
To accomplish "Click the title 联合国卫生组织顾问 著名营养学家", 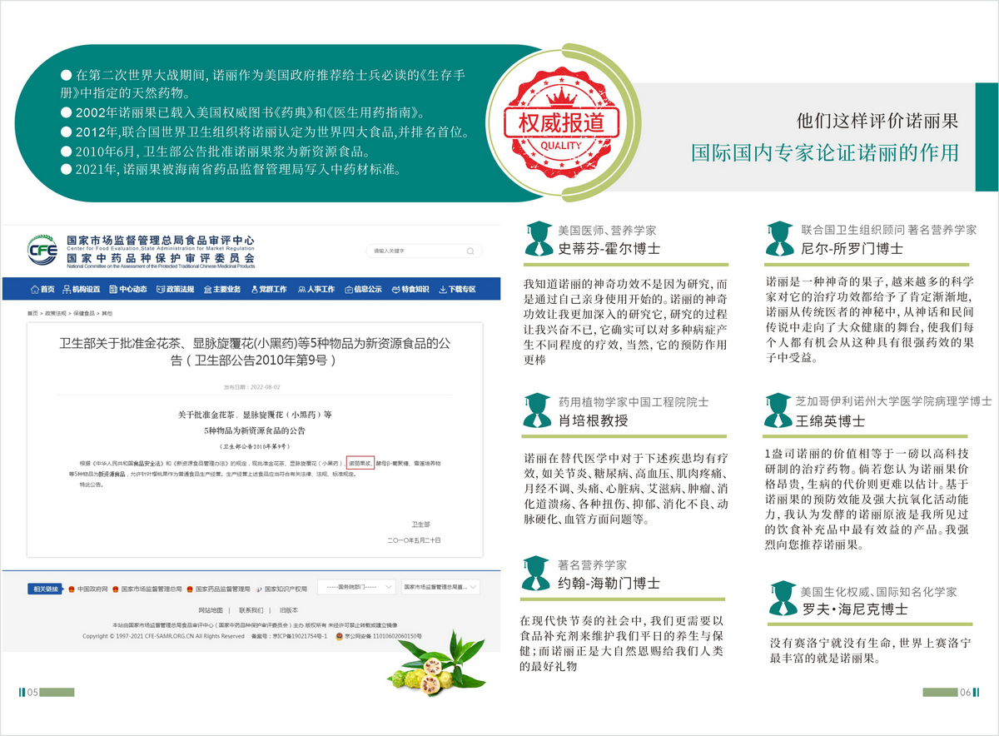I will [889, 229].
